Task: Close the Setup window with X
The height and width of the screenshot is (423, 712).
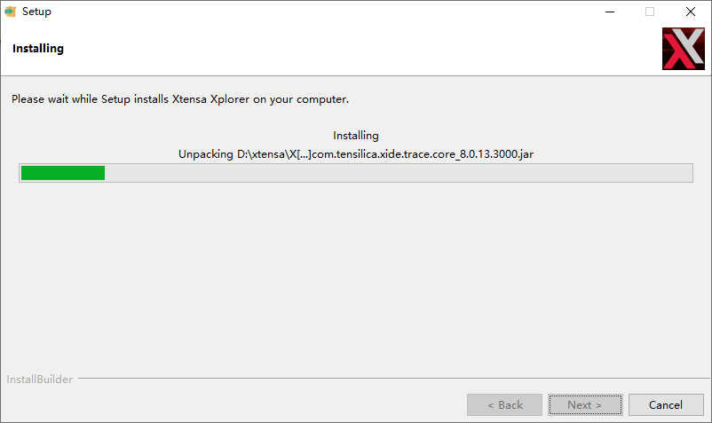Action: (x=690, y=12)
